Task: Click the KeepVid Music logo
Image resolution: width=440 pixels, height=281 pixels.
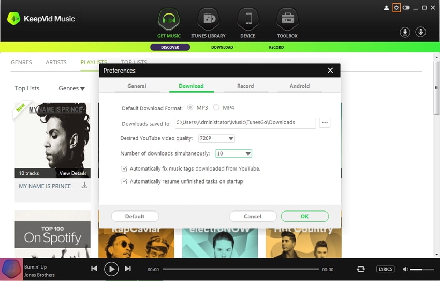Action: click(x=41, y=19)
